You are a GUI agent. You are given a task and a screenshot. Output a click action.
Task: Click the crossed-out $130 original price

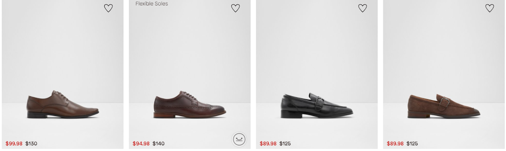31,144
